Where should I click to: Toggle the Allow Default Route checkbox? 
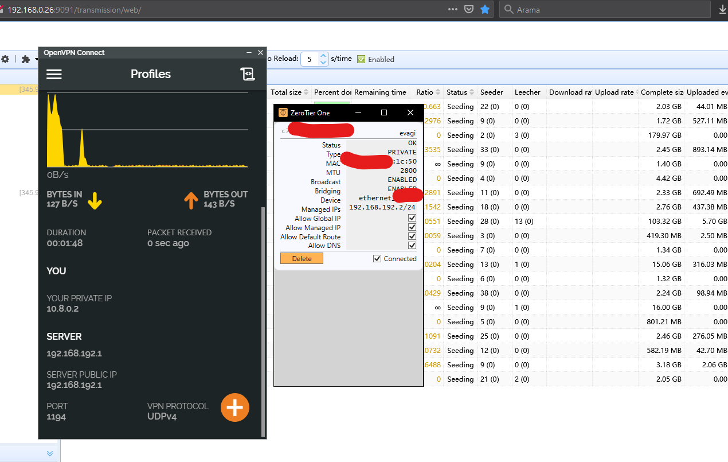coord(412,236)
